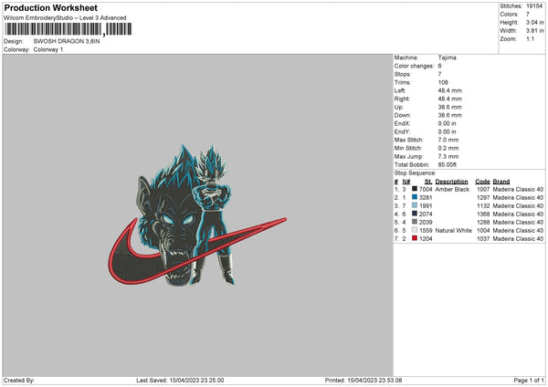
Task: Click the Natural White description text
Action: [454, 231]
